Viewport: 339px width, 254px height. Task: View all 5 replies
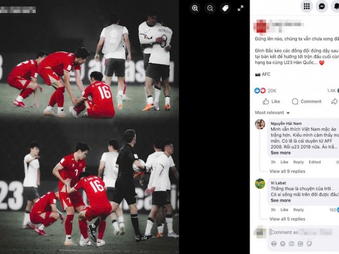pyautogui.click(x=287, y=219)
